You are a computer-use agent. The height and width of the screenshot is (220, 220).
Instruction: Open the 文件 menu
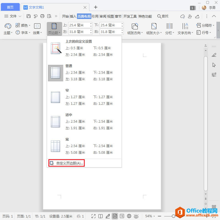click(x=13, y=16)
